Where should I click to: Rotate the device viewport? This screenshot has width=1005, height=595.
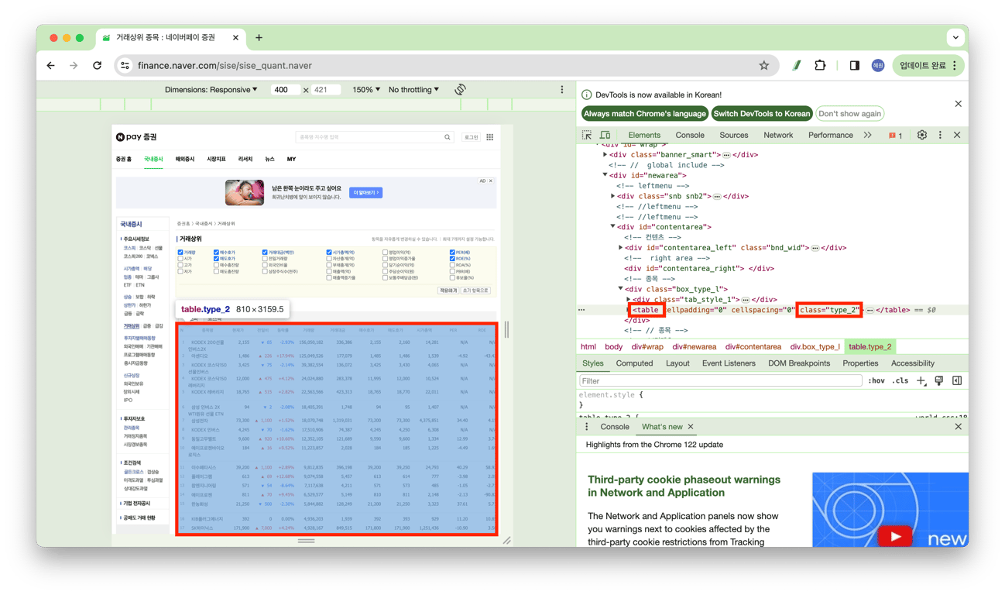click(x=460, y=90)
